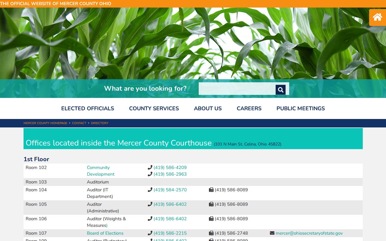Click the '1st Floor' heading
This screenshot has height=241, width=386.
[36, 159]
